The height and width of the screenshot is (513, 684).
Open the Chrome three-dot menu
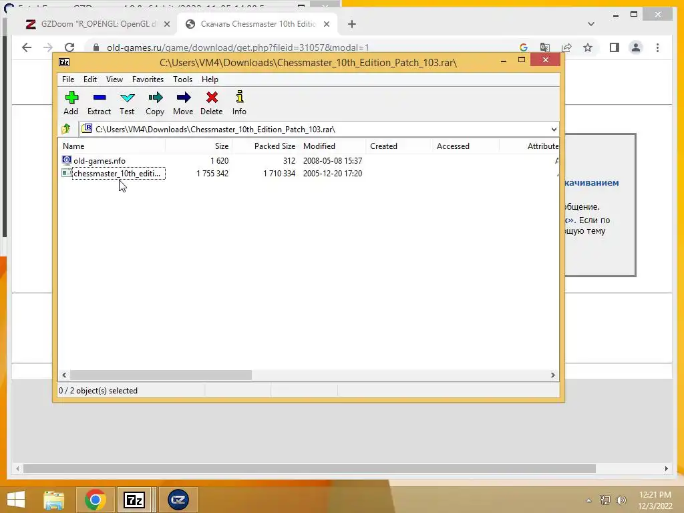657,47
